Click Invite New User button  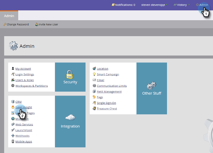47,24
